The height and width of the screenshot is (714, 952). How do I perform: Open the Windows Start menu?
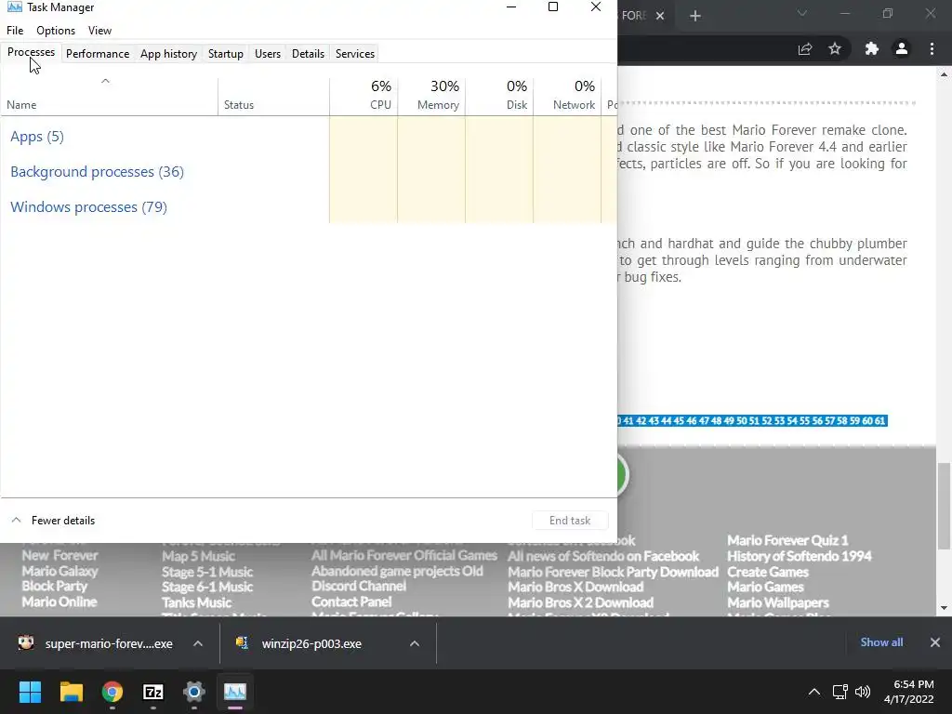[30, 692]
